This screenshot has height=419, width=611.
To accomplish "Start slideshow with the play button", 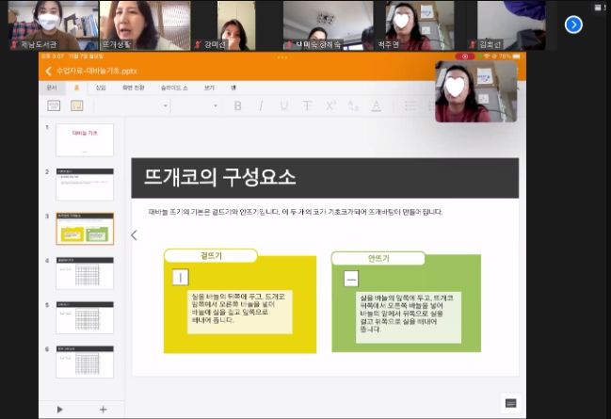I will click(x=60, y=409).
